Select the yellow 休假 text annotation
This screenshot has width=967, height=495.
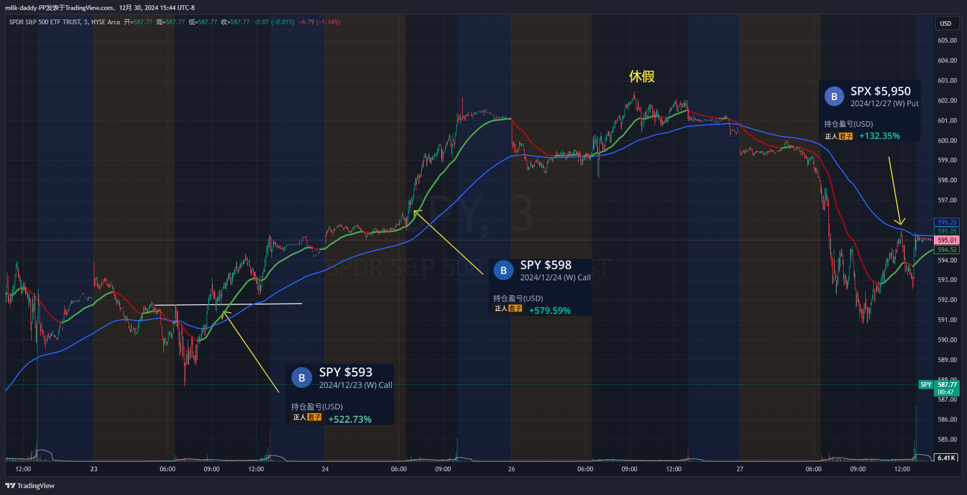(641, 77)
